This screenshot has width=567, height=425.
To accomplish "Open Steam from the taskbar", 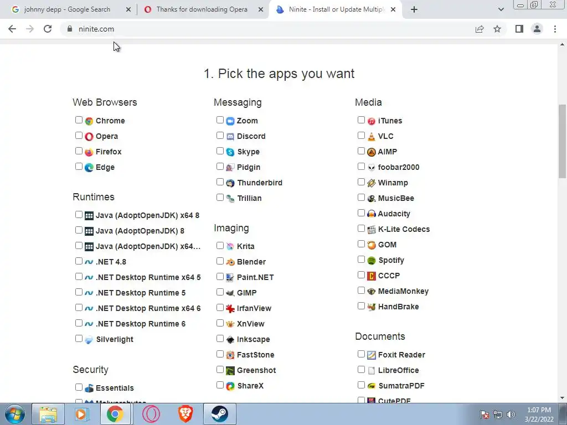I will (219, 414).
